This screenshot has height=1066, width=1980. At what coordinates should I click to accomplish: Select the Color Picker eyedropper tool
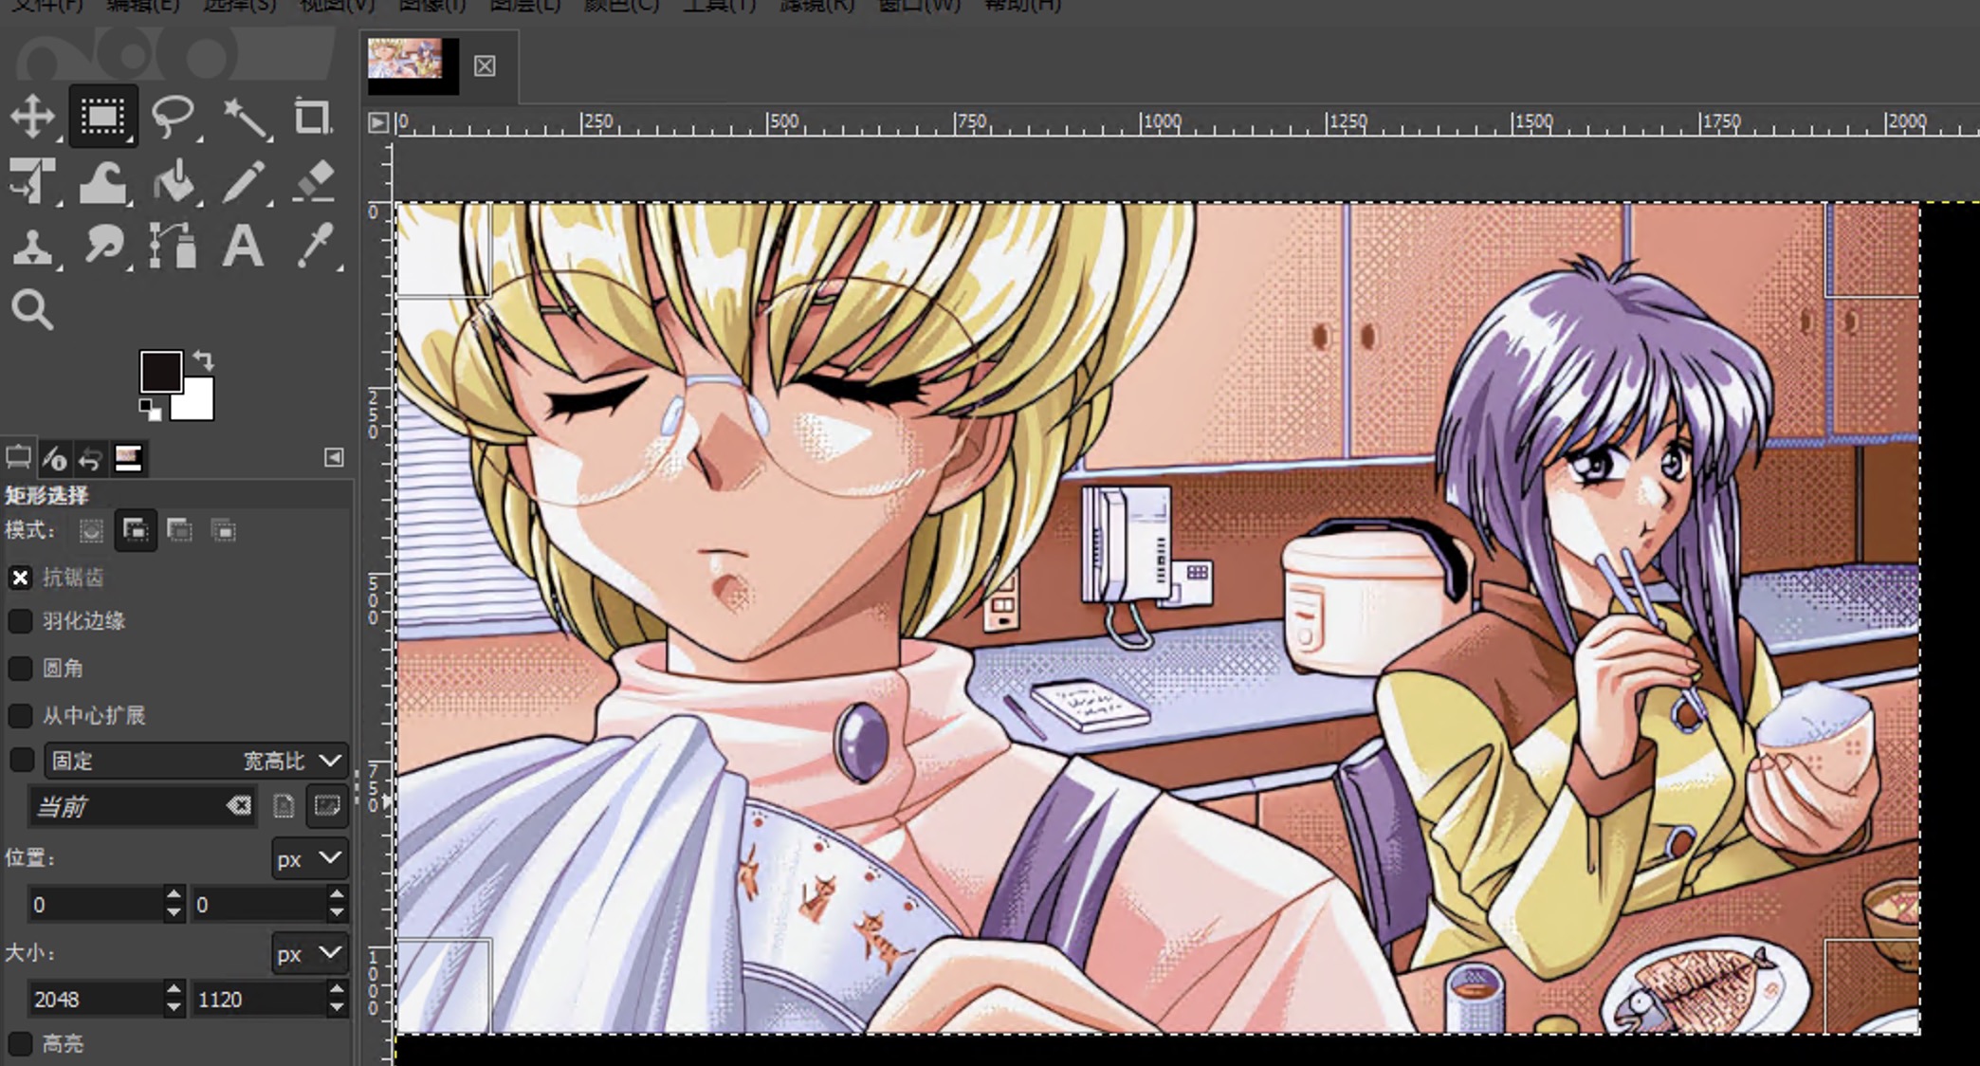[x=314, y=247]
